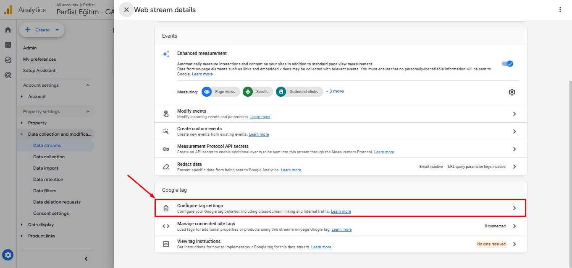Open the Explore icon in sidebar

pos(8,60)
